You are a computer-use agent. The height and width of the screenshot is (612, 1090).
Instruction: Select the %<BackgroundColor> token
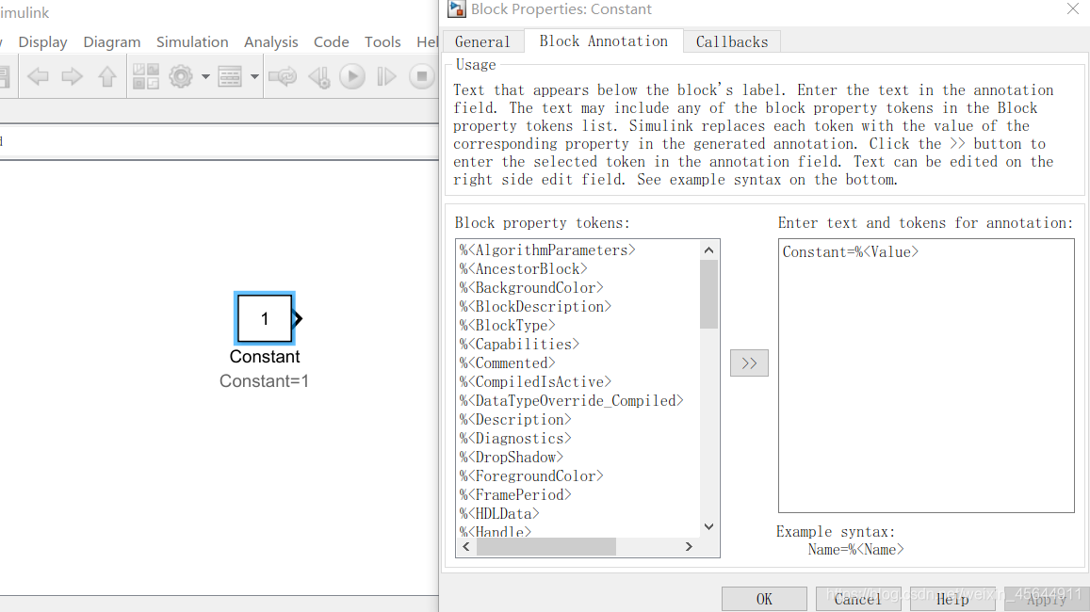pyautogui.click(x=531, y=287)
